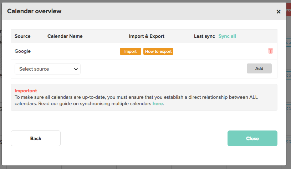Click the Import & Export column header
Image resolution: width=291 pixels, height=169 pixels.
[x=147, y=36]
